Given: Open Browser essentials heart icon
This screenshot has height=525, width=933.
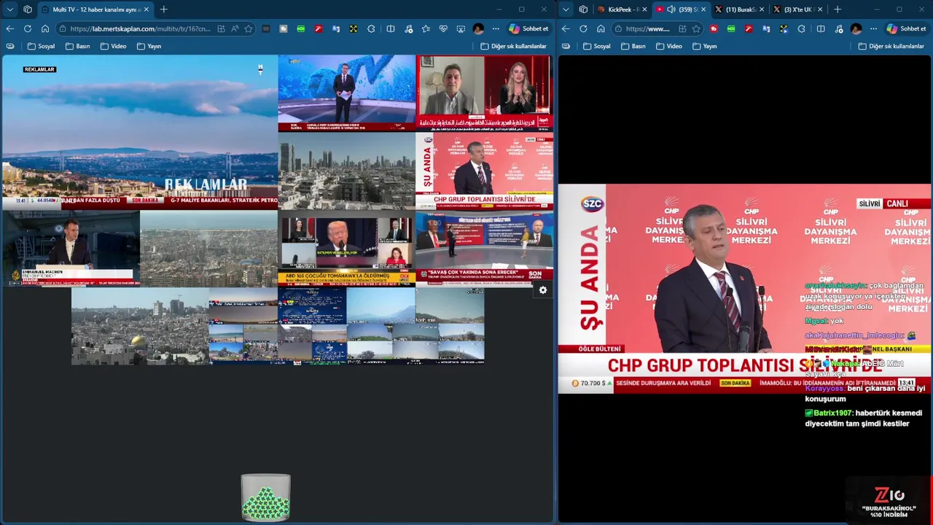Looking at the screenshot, I should tap(443, 28).
